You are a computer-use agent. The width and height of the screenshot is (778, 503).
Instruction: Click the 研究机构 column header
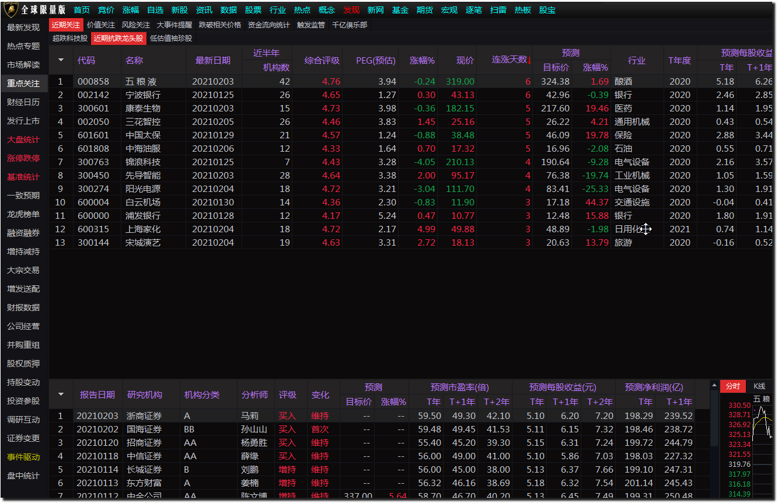[145, 394]
